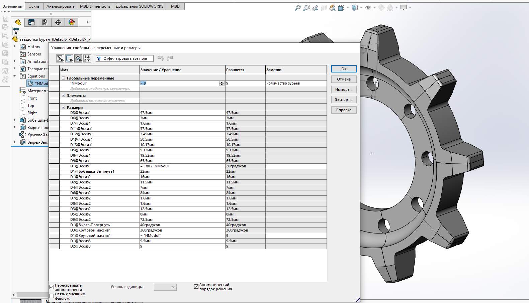Image resolution: width=529 pixels, height=303 pixels.
Task: Switch to Equation View sigma icon
Action: coord(60,58)
